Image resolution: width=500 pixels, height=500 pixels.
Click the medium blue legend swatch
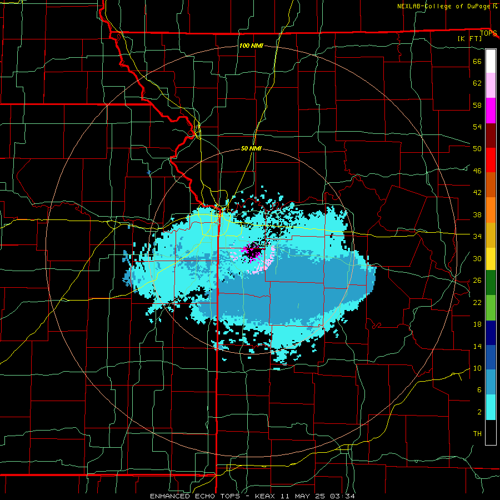tap(491, 357)
